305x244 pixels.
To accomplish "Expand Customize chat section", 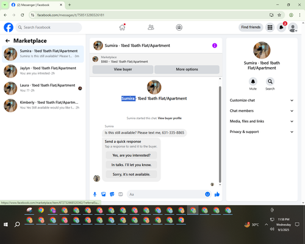I will click(x=262, y=100).
